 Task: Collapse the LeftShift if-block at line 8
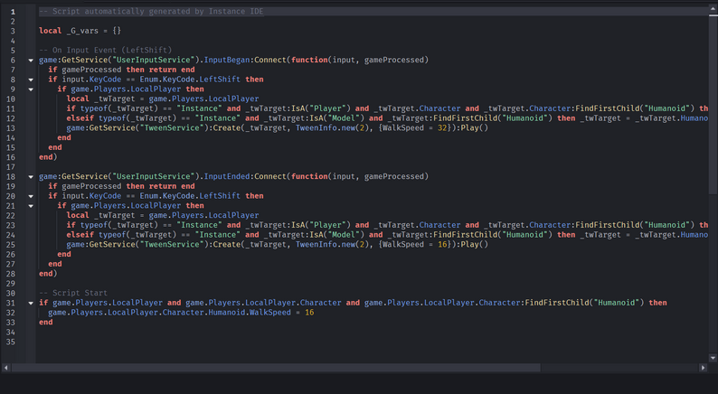pyautogui.click(x=31, y=80)
